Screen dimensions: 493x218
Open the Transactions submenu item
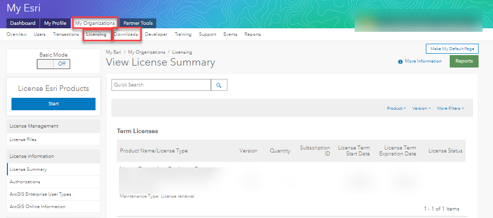click(66, 34)
